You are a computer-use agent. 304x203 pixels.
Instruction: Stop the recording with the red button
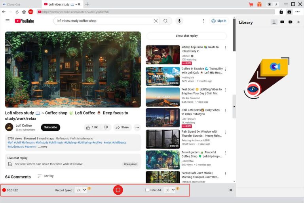(x=118, y=190)
